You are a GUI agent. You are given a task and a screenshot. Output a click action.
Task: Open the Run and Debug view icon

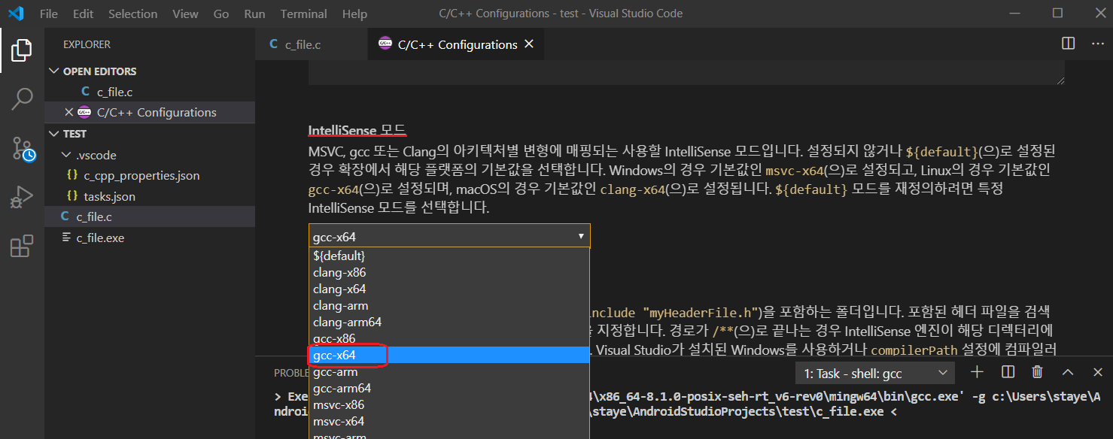(22, 197)
